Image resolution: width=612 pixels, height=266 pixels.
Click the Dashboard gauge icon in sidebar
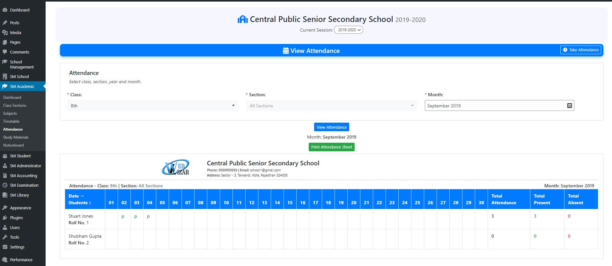coord(5,10)
